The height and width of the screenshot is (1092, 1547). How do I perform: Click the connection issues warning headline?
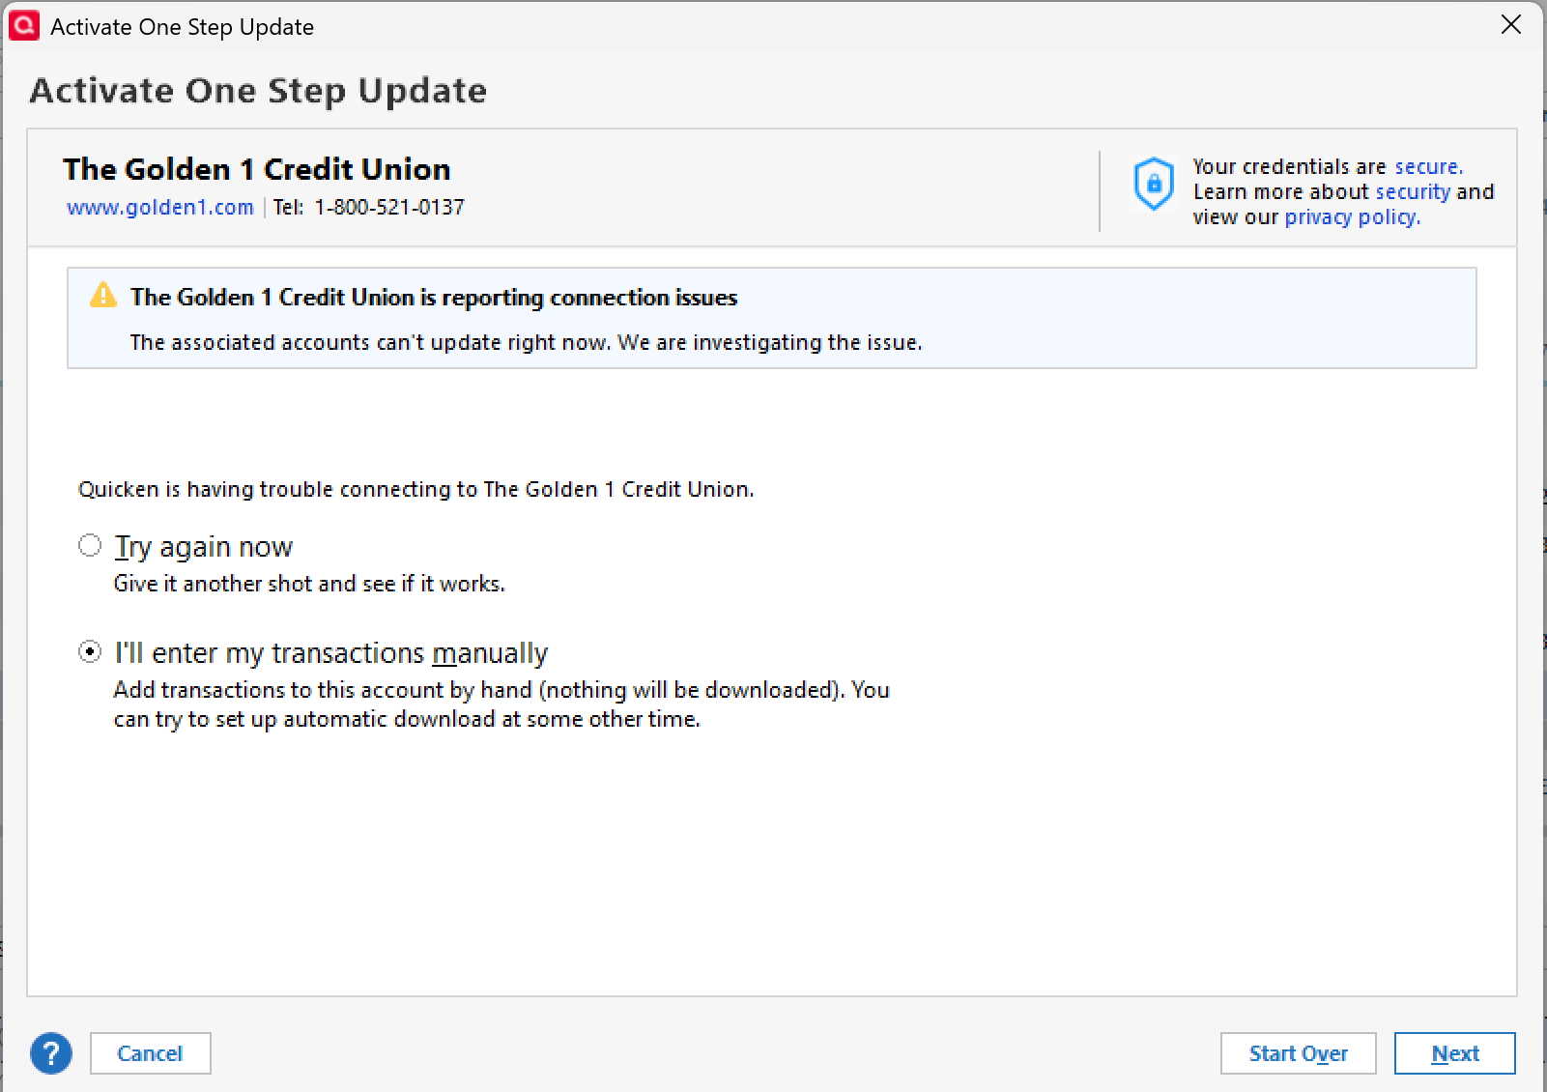(x=434, y=298)
